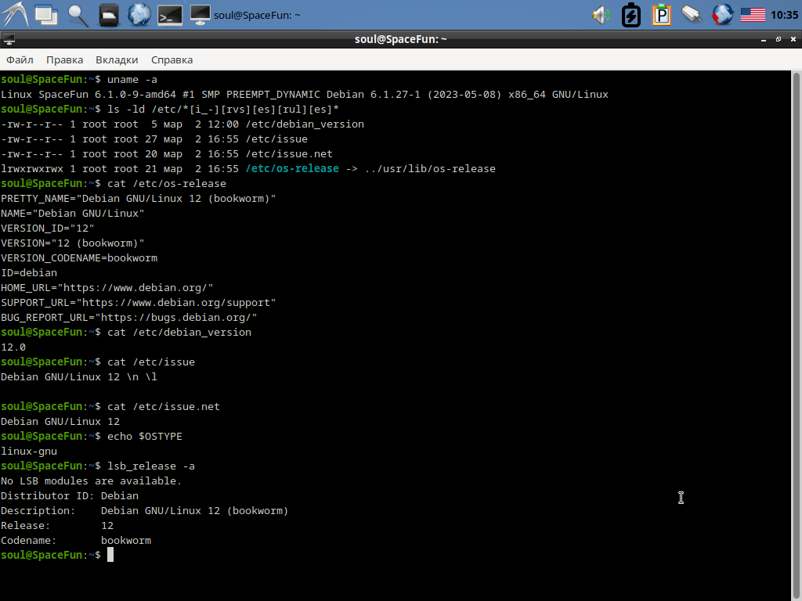Click the "lsb_release -a" command
The width and height of the screenshot is (802, 601).
[151, 466]
